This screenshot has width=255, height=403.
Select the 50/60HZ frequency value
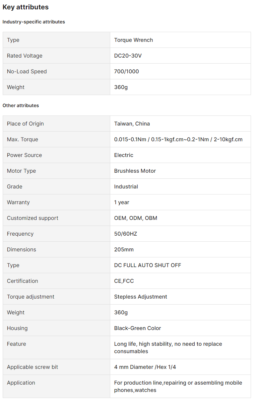pos(125,234)
